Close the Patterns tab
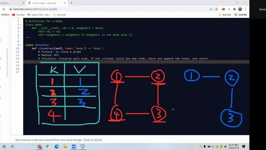 pyautogui.click(x=23, y=3)
